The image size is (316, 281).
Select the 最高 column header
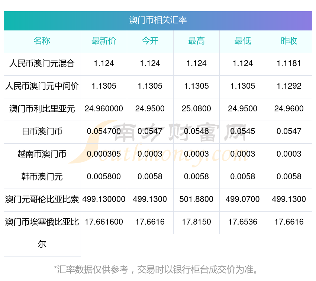click(x=197, y=41)
